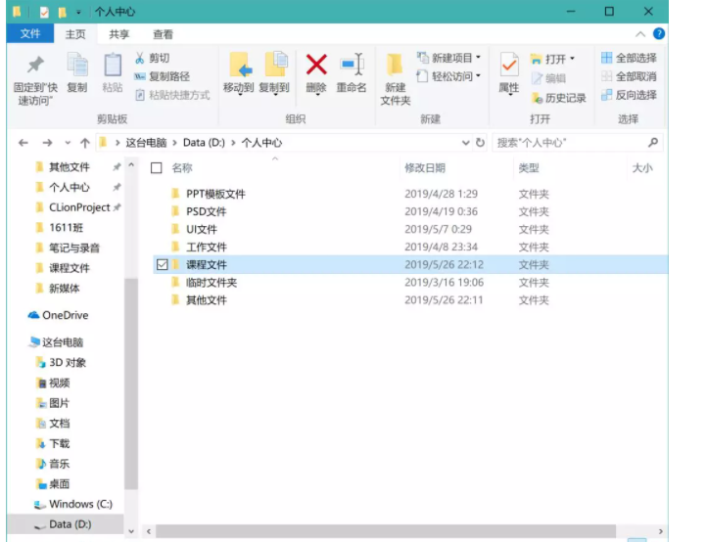Go up one folder level
This screenshot has height=542, width=707.
tap(85, 143)
